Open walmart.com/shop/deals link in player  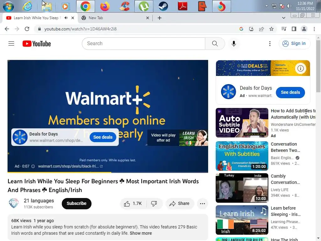click(x=70, y=166)
